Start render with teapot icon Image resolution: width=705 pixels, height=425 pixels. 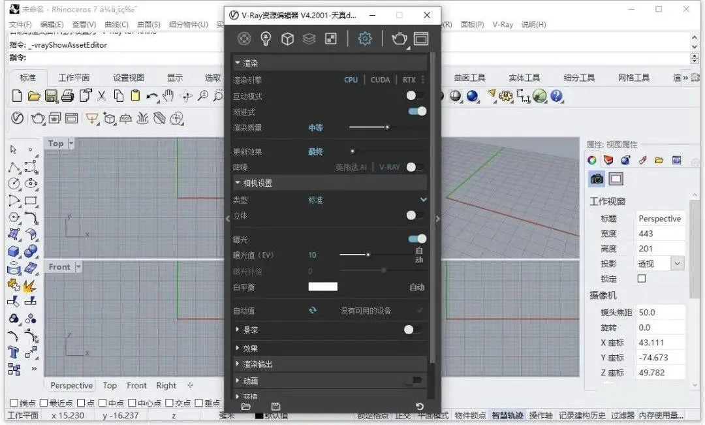pos(399,39)
